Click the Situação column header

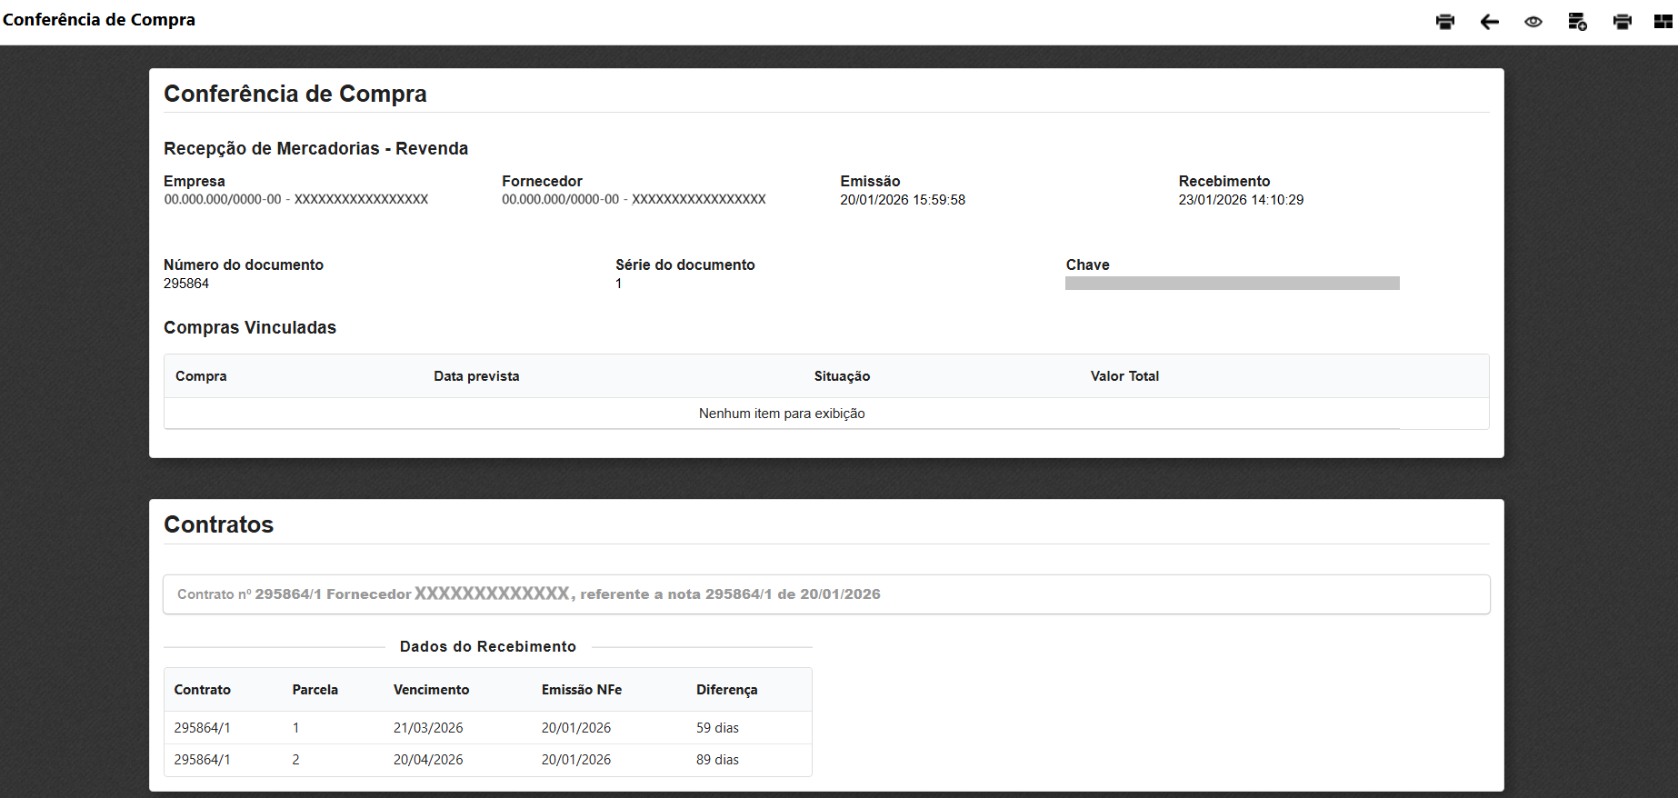pyautogui.click(x=842, y=376)
